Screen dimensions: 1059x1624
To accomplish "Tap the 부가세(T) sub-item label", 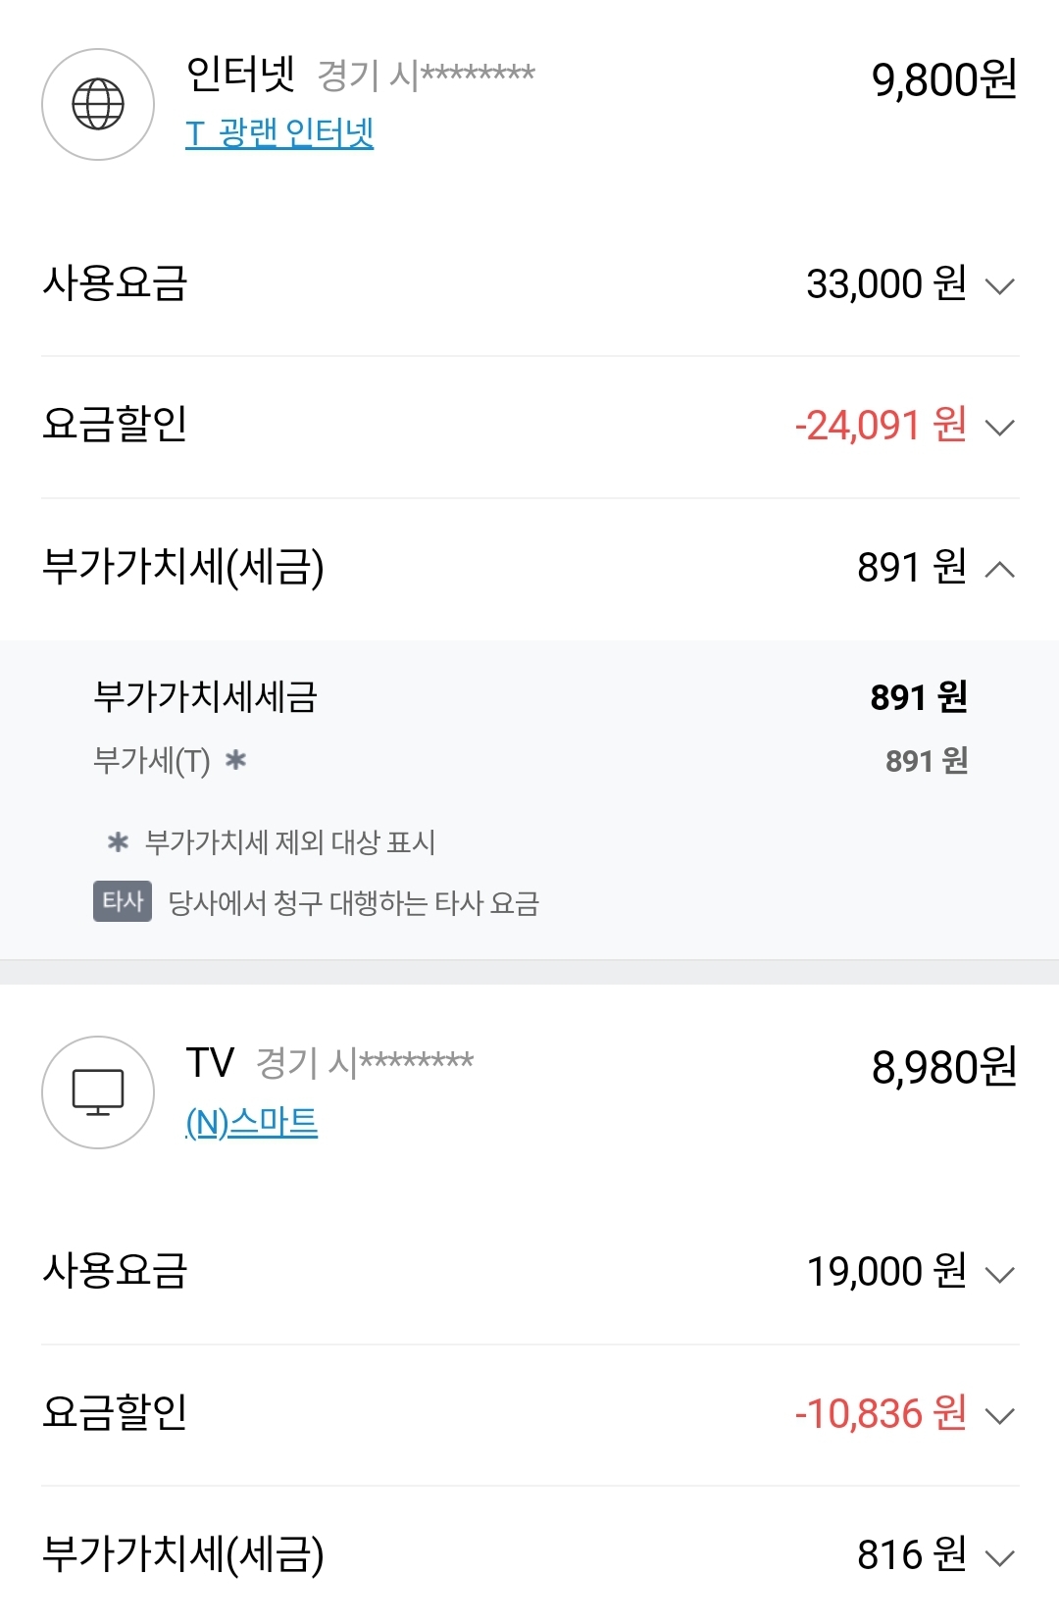I will [x=152, y=760].
